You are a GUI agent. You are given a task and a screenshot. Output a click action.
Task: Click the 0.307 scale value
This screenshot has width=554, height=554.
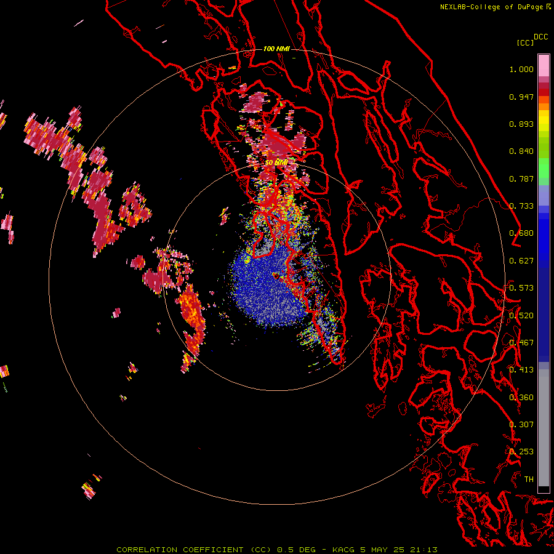point(521,425)
